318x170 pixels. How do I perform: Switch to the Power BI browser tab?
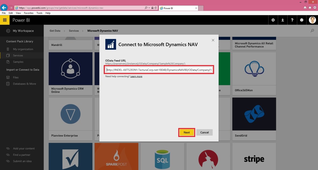pyautogui.click(x=175, y=8)
